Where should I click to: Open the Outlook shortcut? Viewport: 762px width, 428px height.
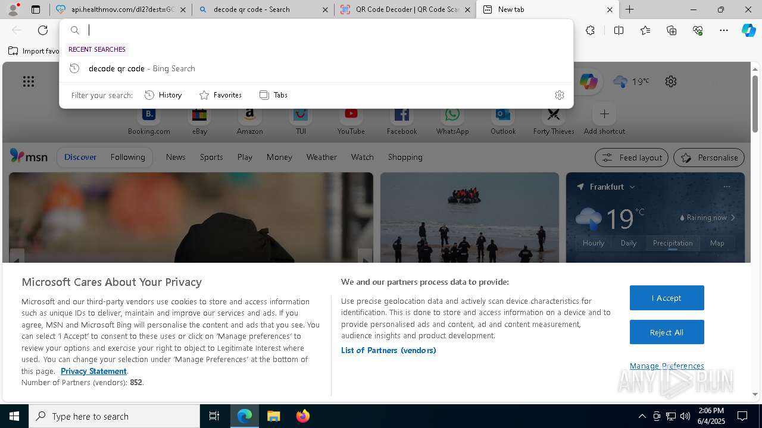[x=503, y=121]
